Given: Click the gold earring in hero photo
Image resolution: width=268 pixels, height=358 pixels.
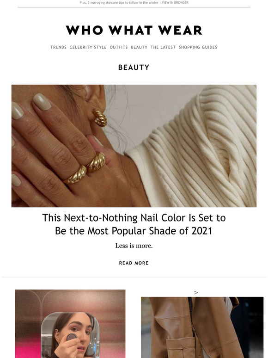Looking at the screenshot, I should [100, 118].
